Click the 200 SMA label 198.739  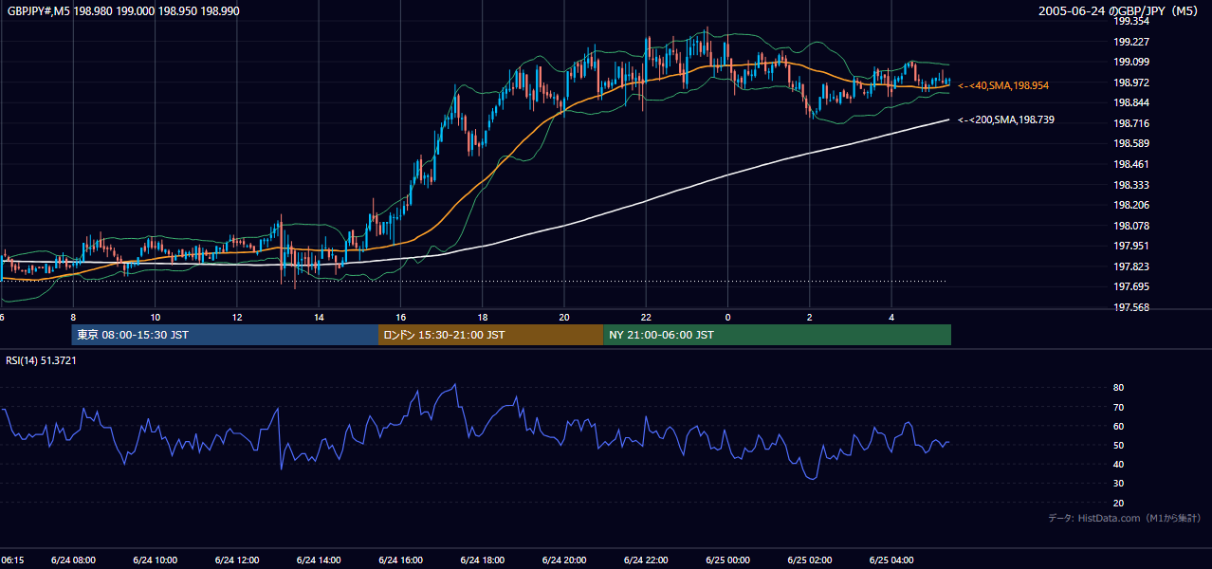point(1005,119)
